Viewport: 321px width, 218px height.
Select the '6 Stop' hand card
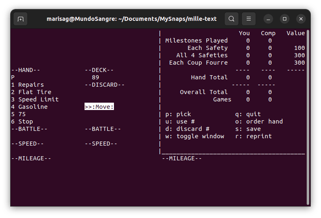22,121
